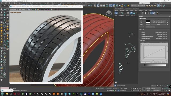This screenshot has width=171, height=96.
Task: Open the Windows notification bell
Action: pyautogui.click(x=165, y=94)
